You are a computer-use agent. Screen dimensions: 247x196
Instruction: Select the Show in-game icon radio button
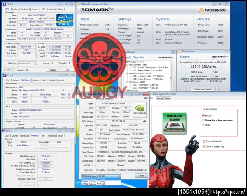tap(203, 116)
